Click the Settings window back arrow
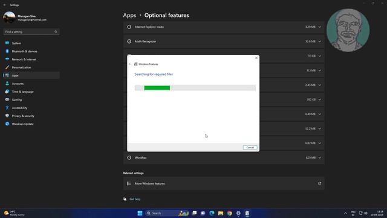Screen dimensions: 387x218 pyautogui.click(x=4, y=5)
